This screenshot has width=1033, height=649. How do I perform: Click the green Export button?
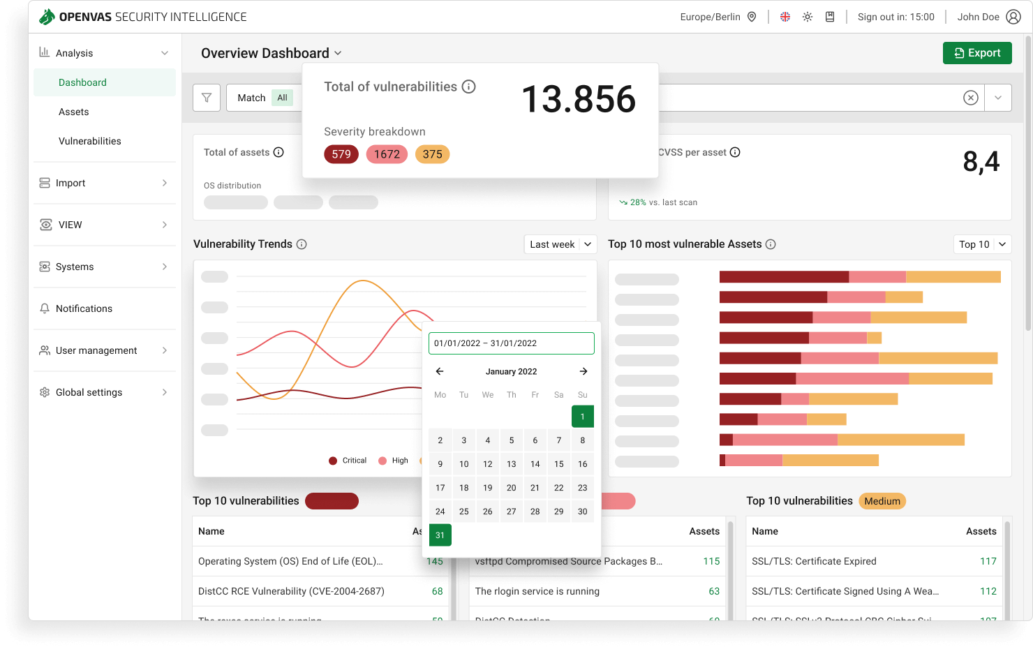[x=977, y=52]
